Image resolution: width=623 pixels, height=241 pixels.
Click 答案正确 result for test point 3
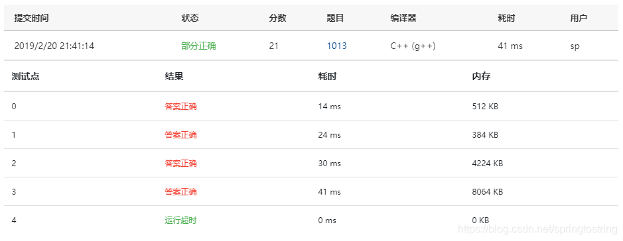click(180, 192)
